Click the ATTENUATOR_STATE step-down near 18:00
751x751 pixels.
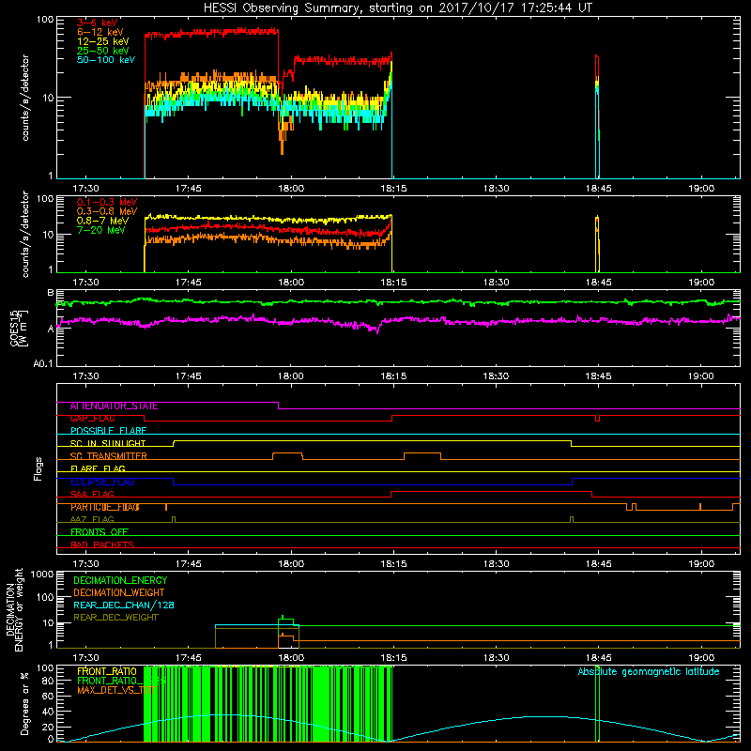(278, 406)
